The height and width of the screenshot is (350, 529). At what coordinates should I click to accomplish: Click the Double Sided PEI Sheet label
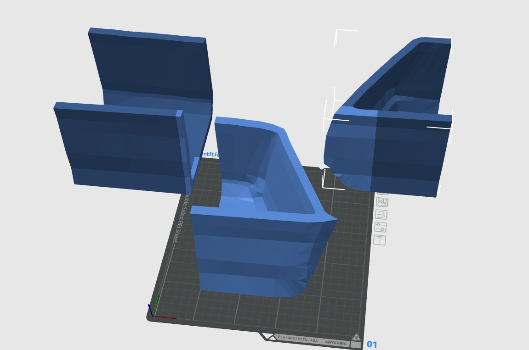point(180,220)
